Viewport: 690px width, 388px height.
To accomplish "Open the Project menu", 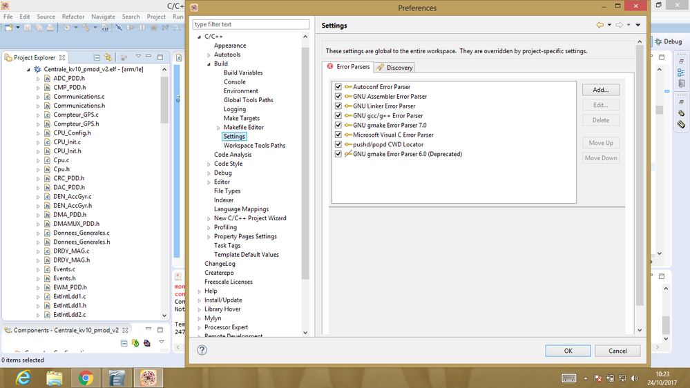I will 156,17.
